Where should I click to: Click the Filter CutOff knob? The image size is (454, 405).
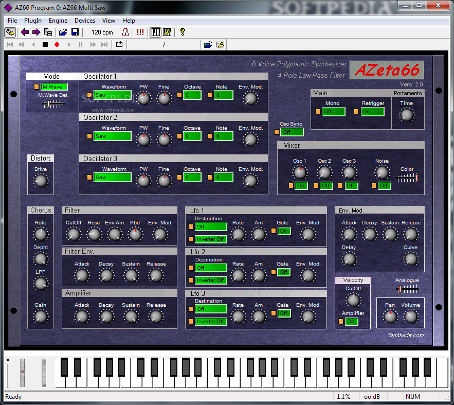point(74,234)
